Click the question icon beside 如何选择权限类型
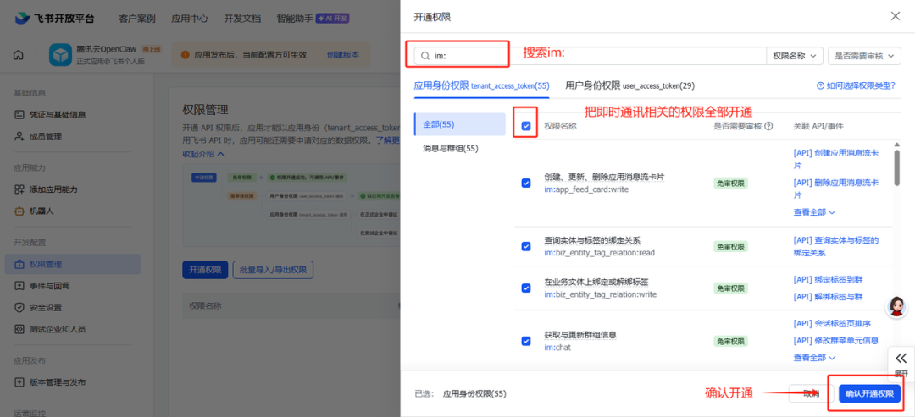915x417 pixels. (820, 85)
